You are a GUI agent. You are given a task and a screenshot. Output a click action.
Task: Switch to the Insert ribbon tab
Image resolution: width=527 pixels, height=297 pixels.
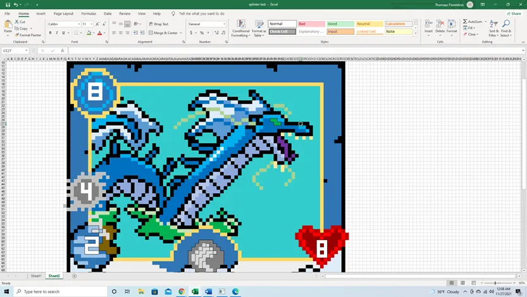point(40,14)
